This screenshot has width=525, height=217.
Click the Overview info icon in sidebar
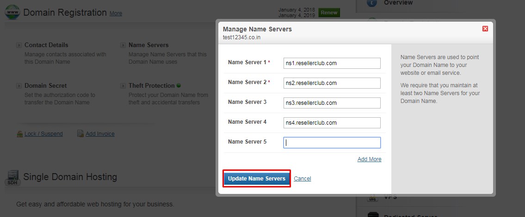372,3
